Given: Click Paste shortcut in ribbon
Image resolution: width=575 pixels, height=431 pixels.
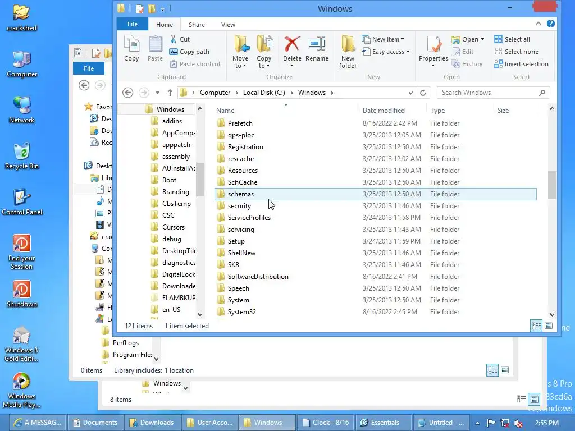Looking at the screenshot, I should [195, 64].
